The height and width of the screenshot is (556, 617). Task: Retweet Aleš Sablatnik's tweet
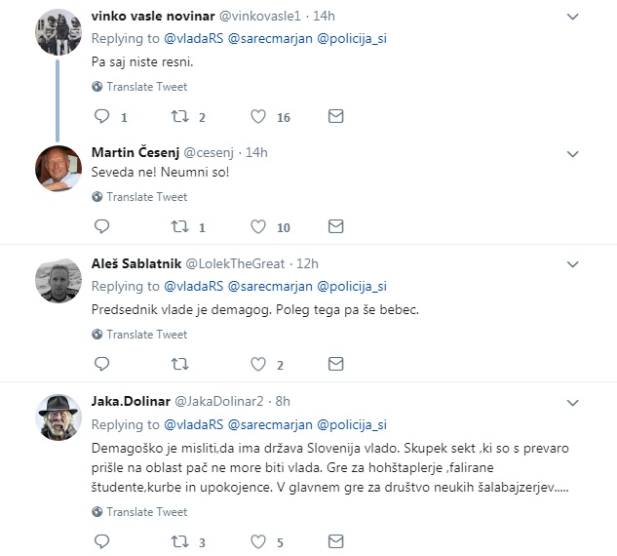[179, 364]
